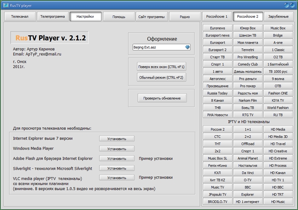Open the Оформление dropdown arrow
298x210 pixels.
(187, 47)
